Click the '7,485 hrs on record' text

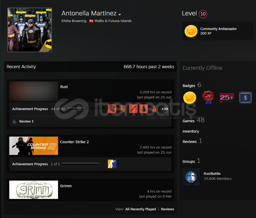pyautogui.click(x=155, y=147)
